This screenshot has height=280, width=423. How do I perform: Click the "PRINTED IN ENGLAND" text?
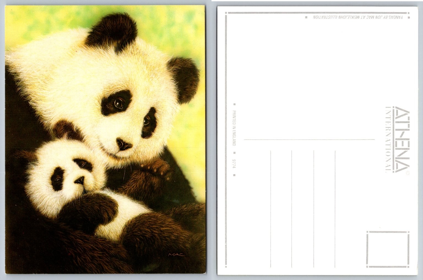(235, 128)
